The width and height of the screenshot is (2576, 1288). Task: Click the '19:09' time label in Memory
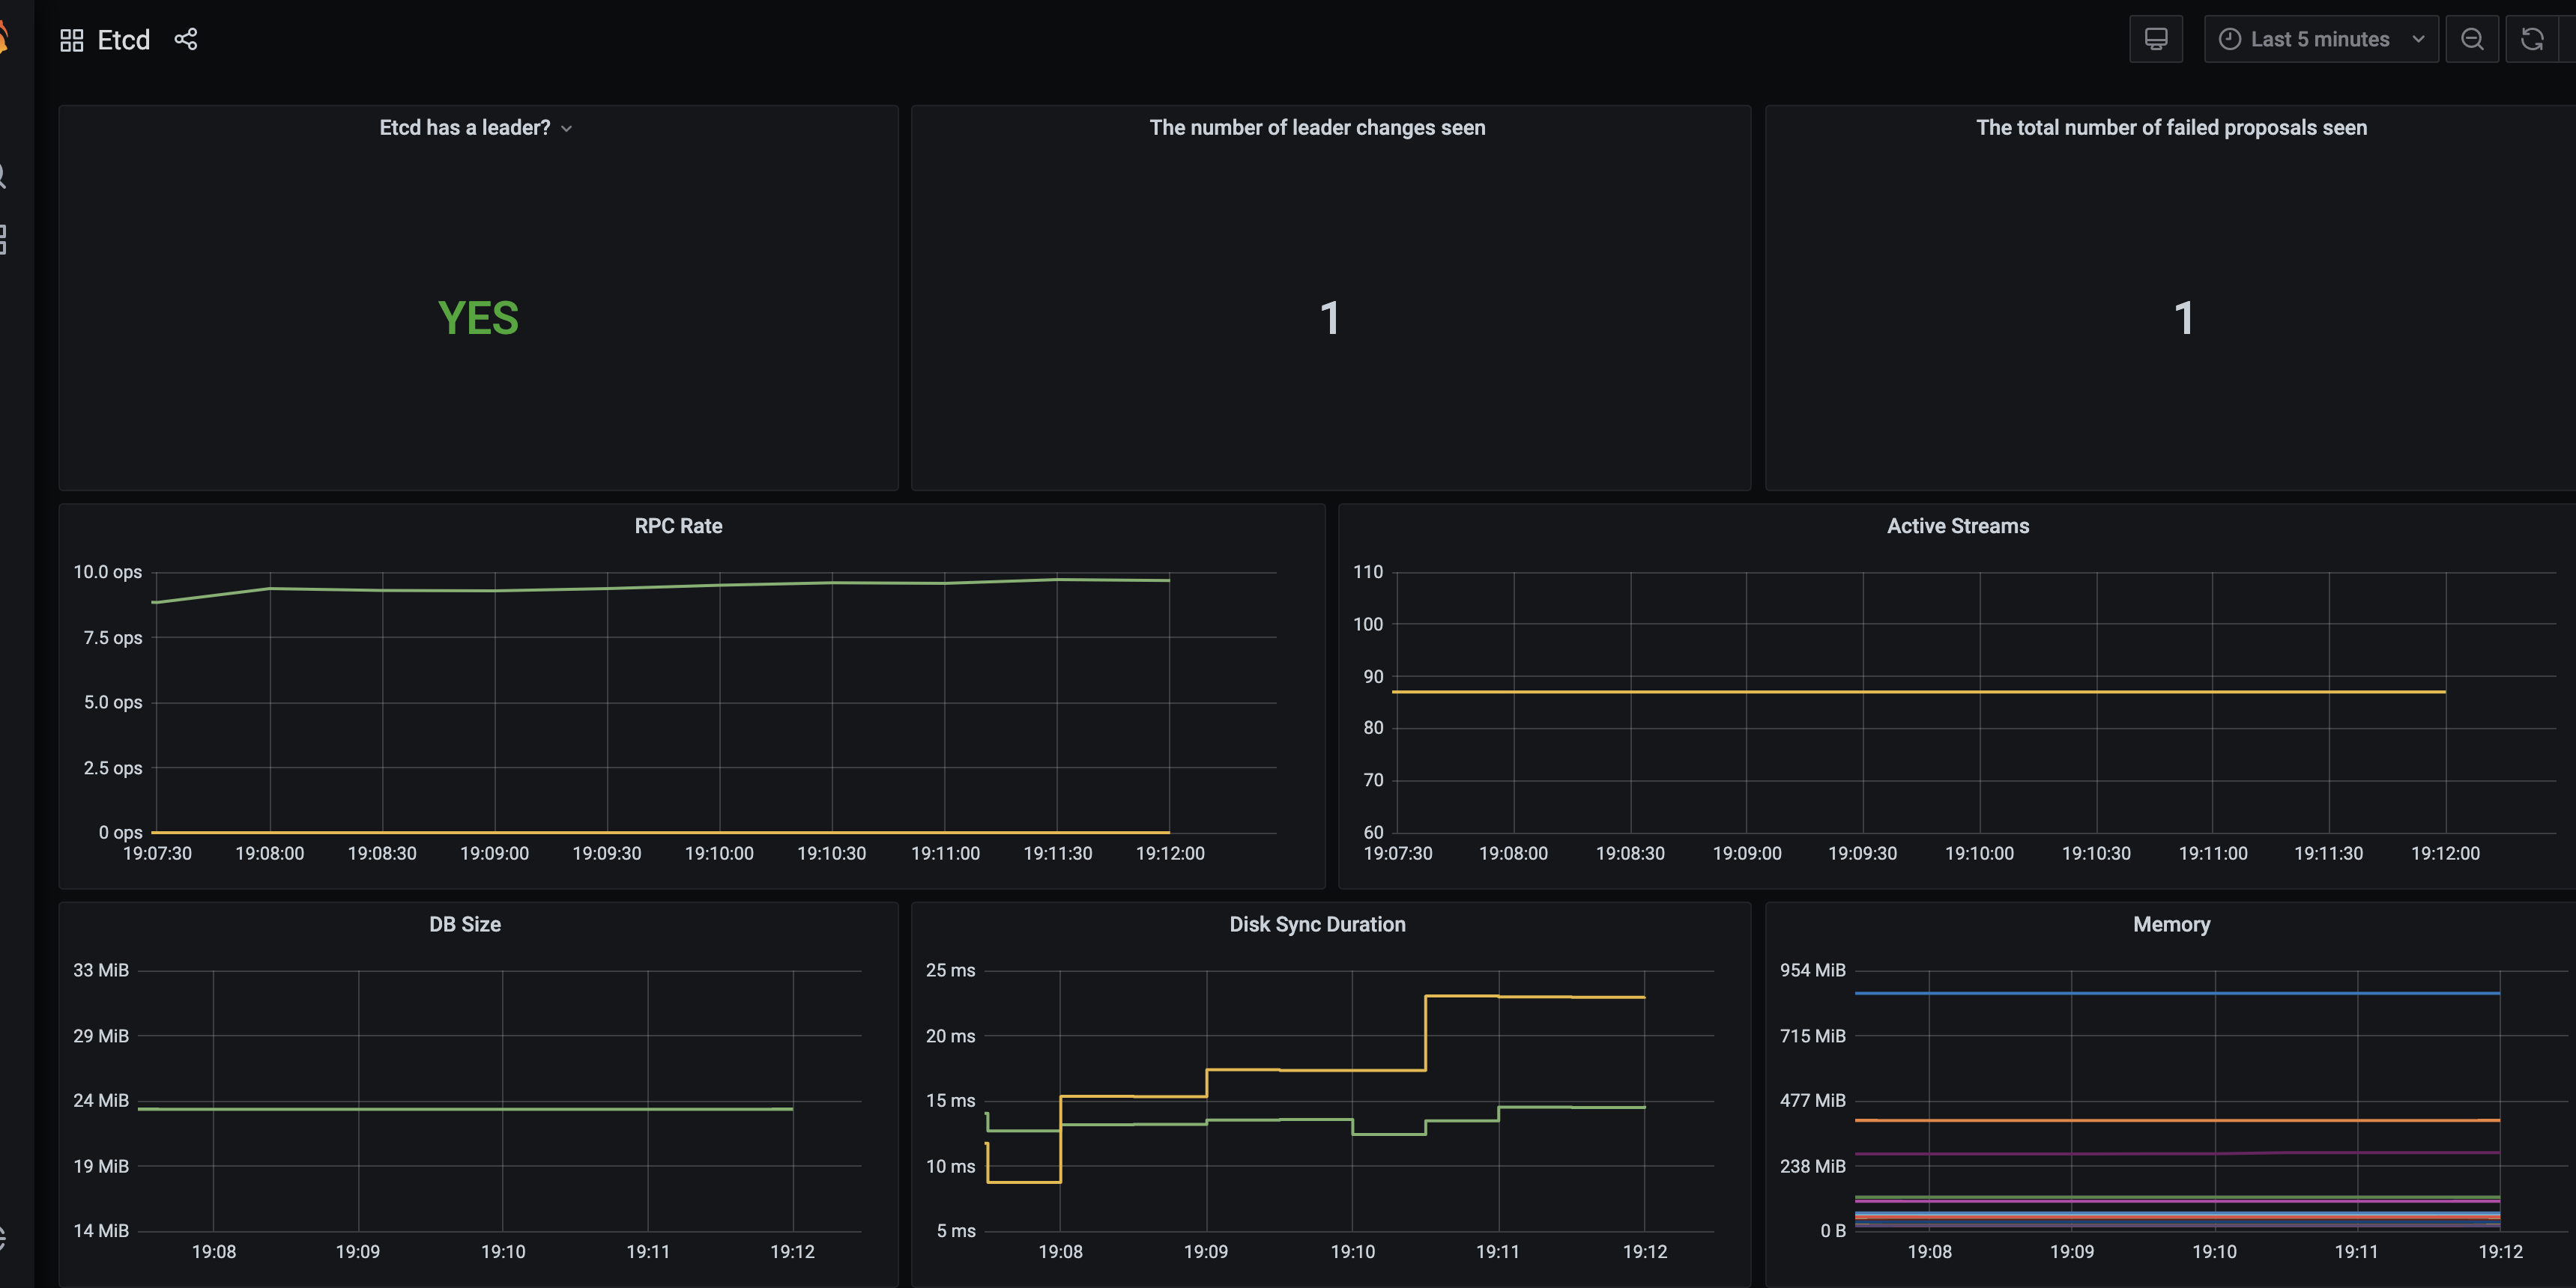pyautogui.click(x=2071, y=1252)
